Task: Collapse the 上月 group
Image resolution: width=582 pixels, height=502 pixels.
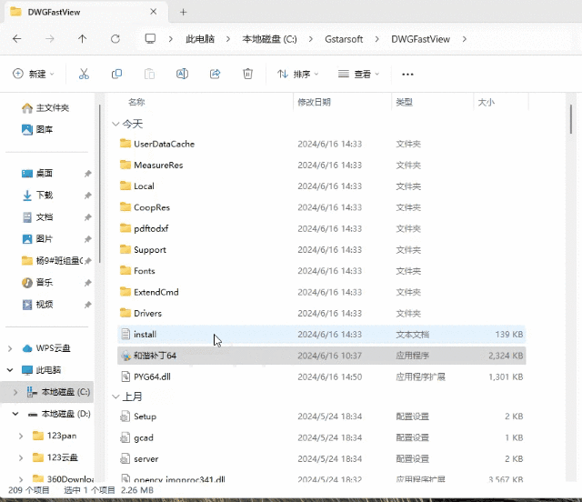Action: [x=115, y=397]
